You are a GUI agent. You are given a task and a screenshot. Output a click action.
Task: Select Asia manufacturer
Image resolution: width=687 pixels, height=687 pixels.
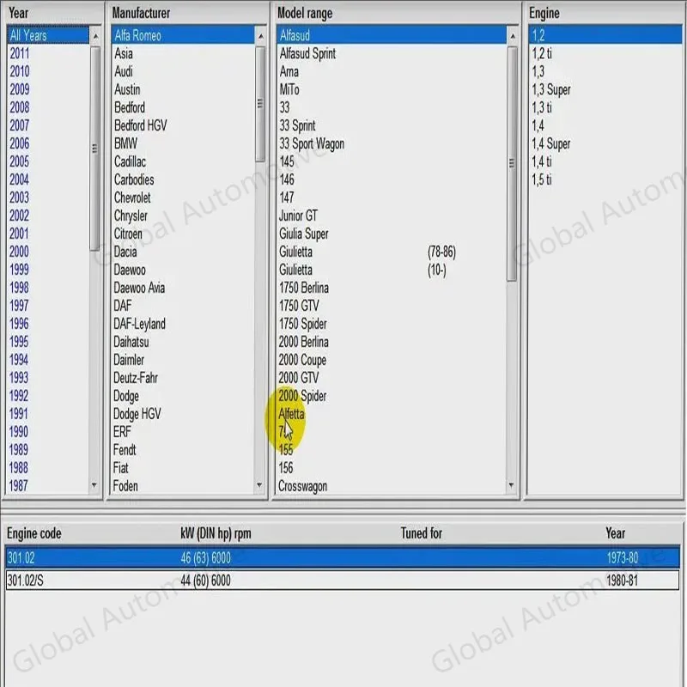click(124, 53)
